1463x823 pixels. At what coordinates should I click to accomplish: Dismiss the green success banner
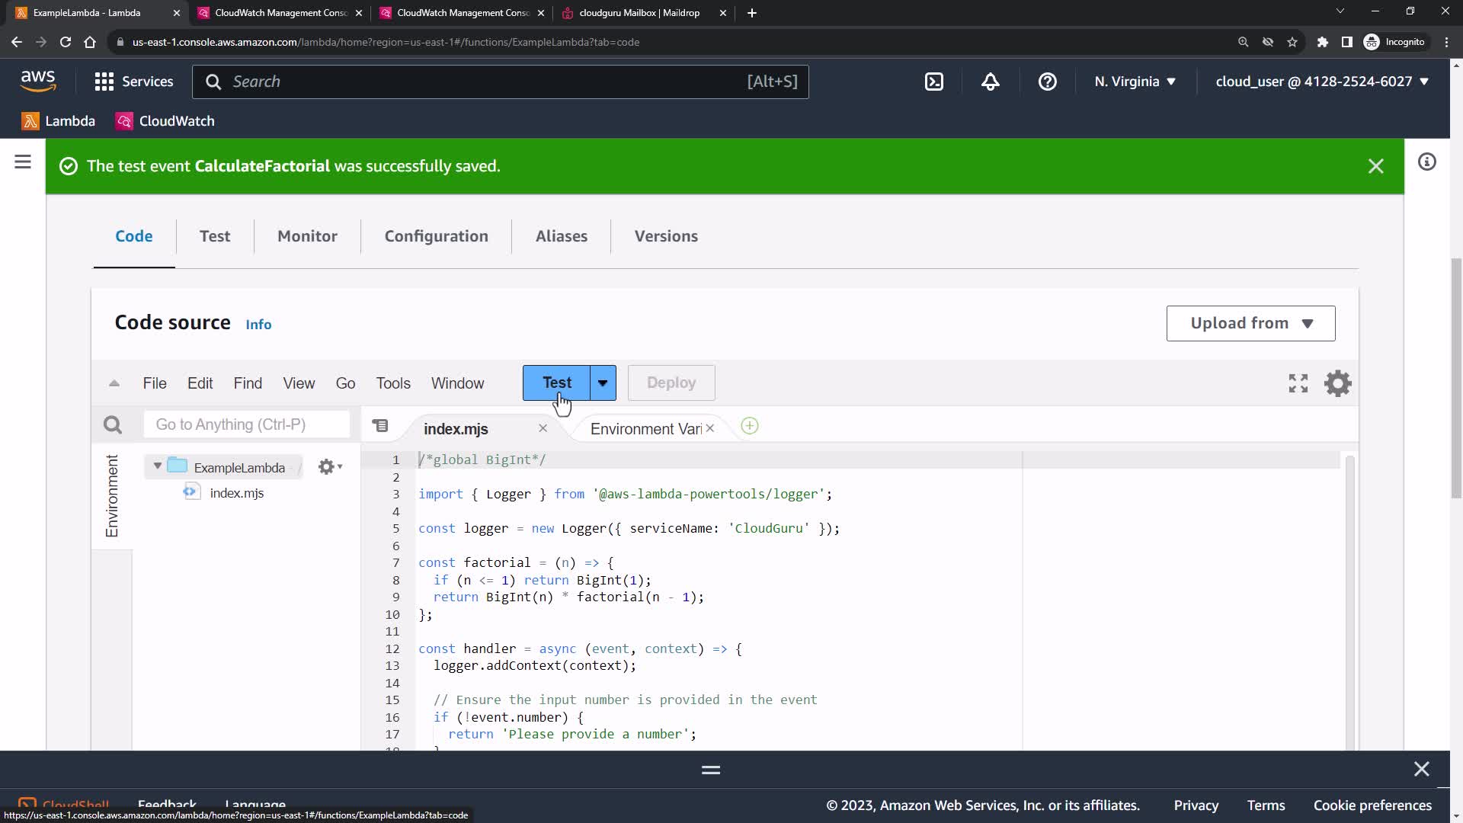pos(1375,166)
